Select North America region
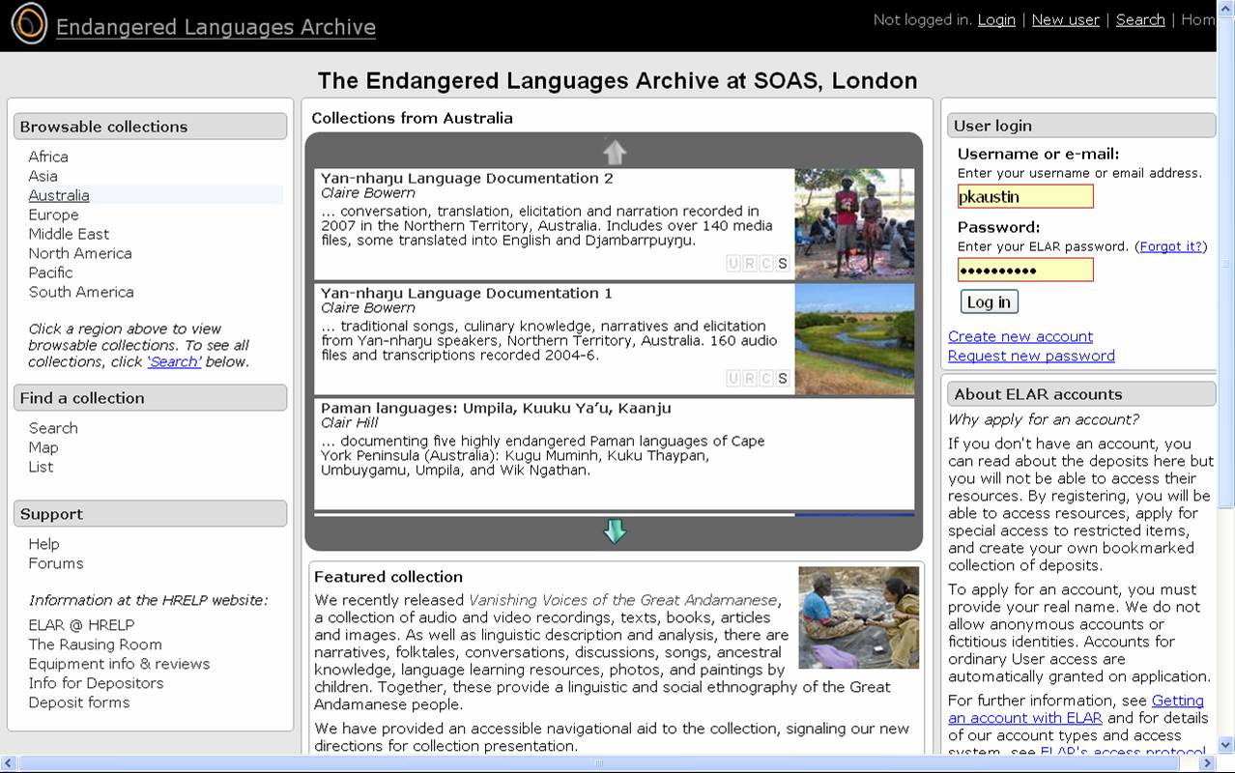 pyautogui.click(x=80, y=253)
